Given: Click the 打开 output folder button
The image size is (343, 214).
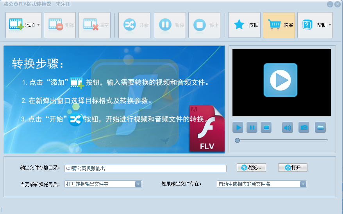Looking at the screenshot, I should click(x=293, y=168).
